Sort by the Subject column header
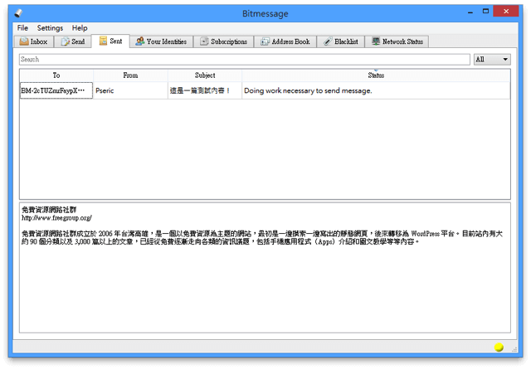531x369 pixels. coord(205,75)
